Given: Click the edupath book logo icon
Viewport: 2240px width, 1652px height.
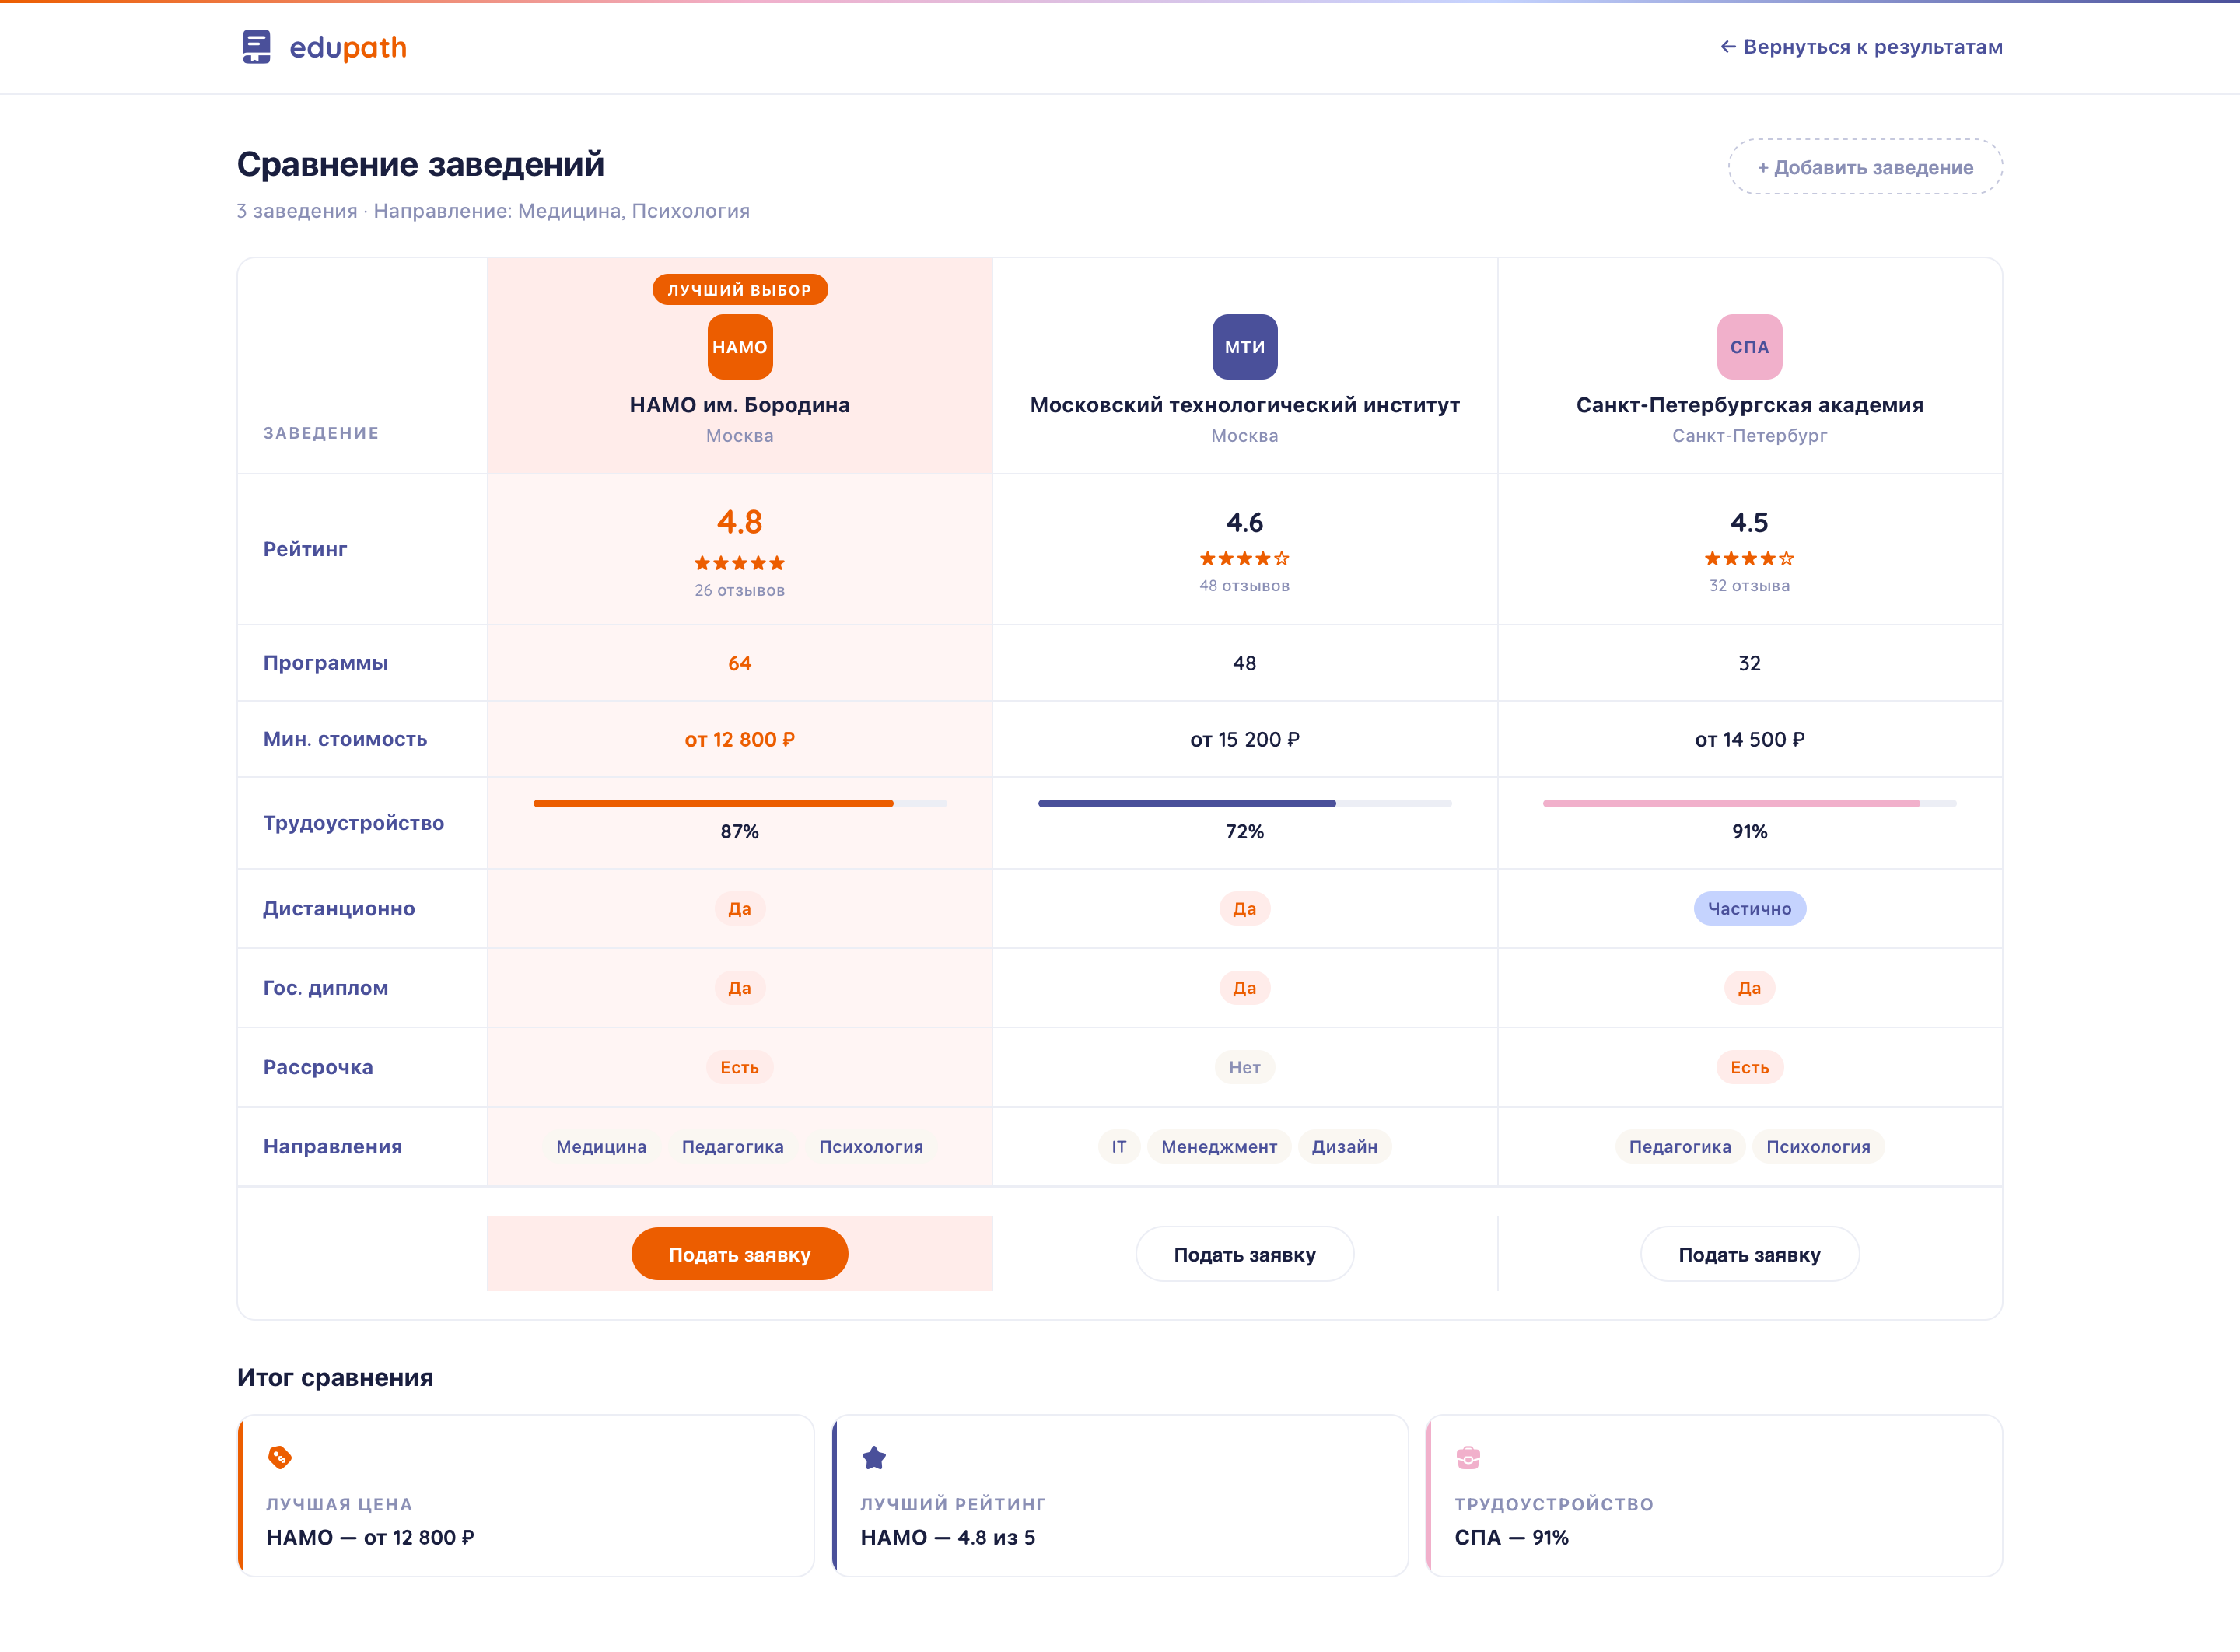Looking at the screenshot, I should (x=257, y=47).
